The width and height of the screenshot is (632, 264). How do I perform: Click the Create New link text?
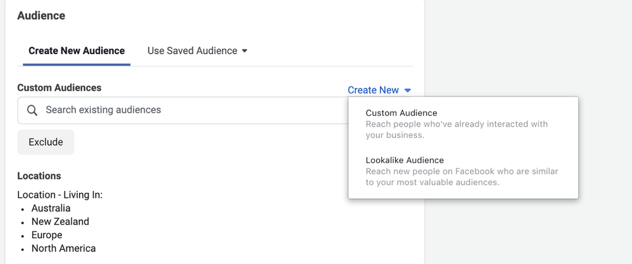point(373,90)
